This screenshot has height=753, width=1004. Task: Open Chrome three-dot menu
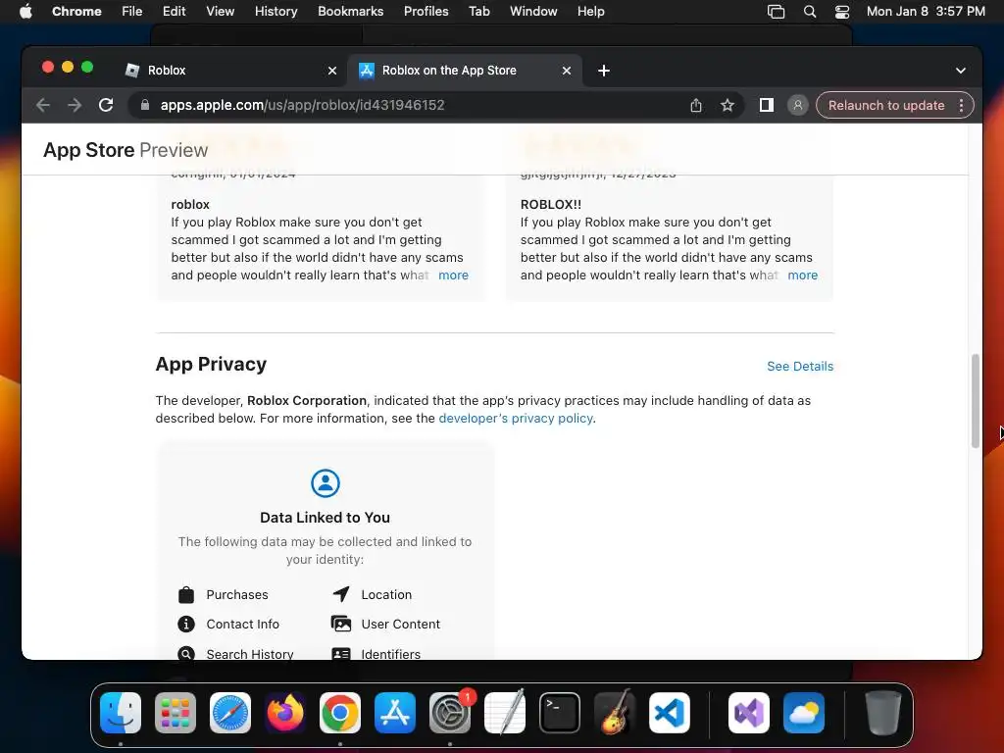pyautogui.click(x=962, y=105)
